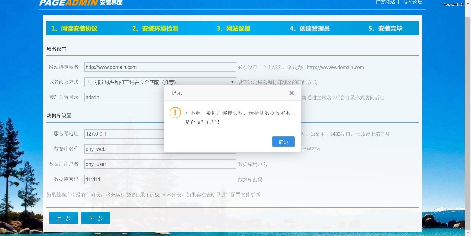Viewport: 471px width, 236px height.
Task: Click the orange warning exclamation icon
Action: (x=175, y=113)
